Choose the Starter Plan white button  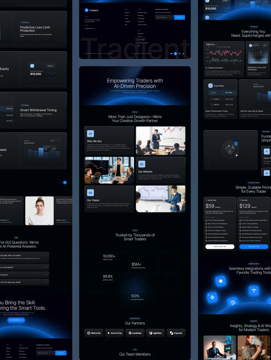[220, 247]
